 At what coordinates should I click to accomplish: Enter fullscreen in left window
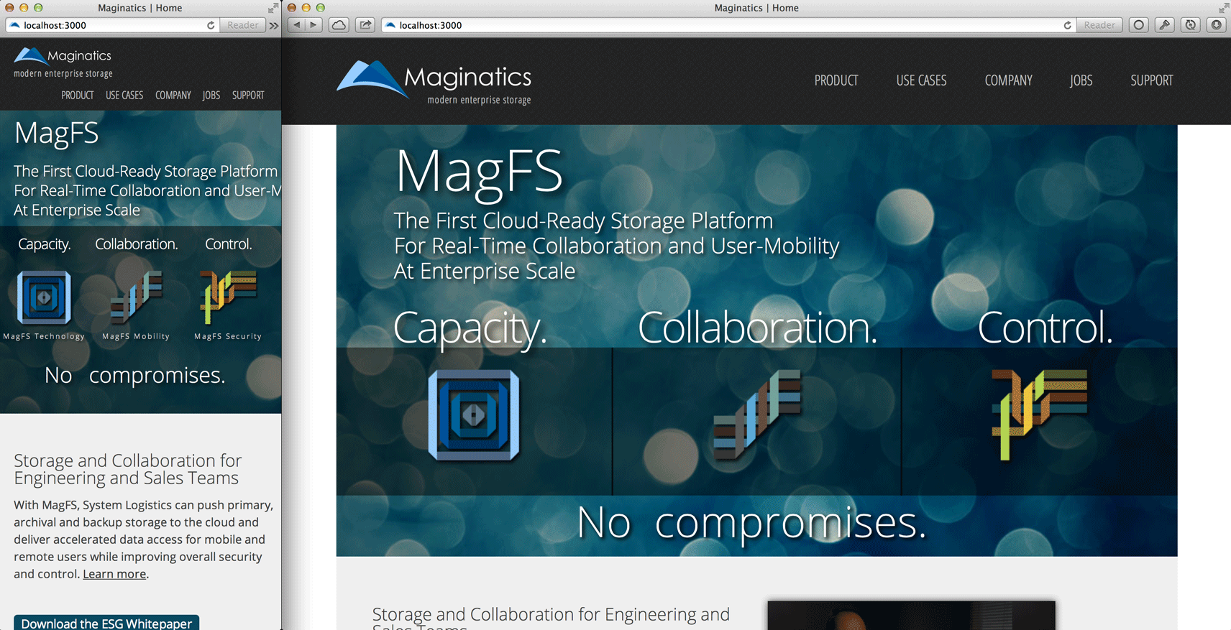tap(273, 8)
